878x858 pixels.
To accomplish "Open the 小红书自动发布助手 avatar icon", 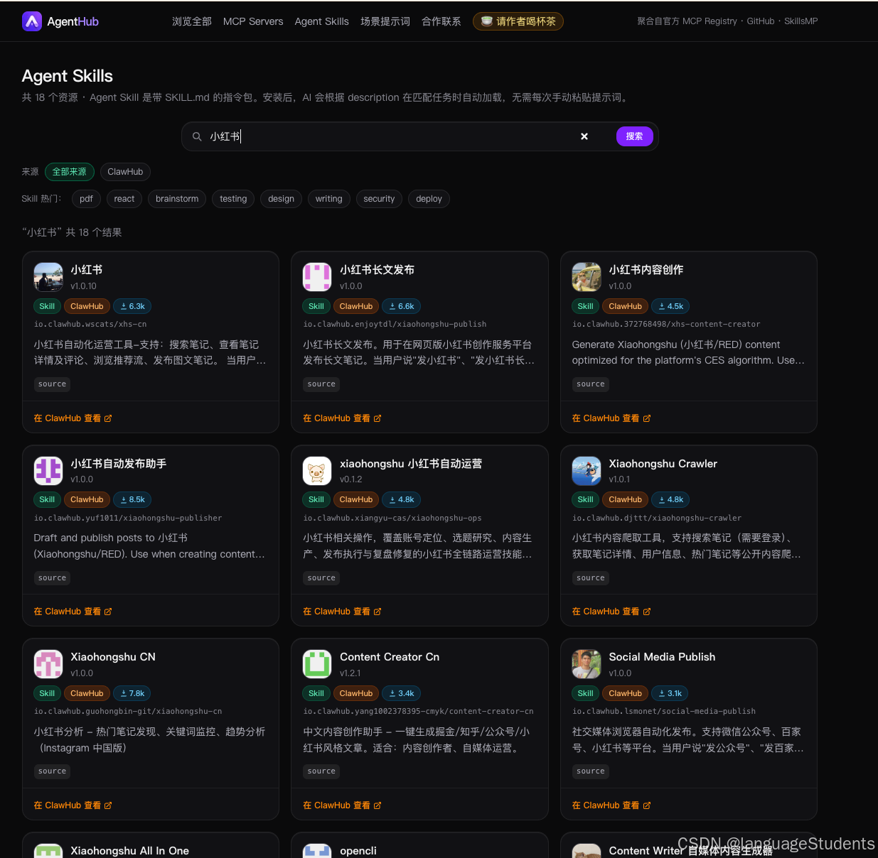I will [x=48, y=471].
